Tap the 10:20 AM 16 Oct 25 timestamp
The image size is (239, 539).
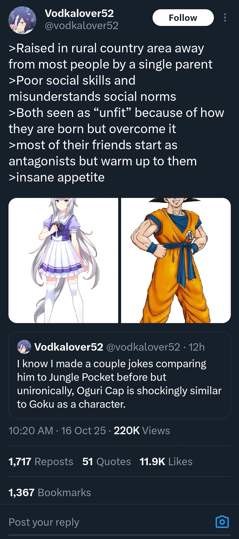tap(57, 431)
